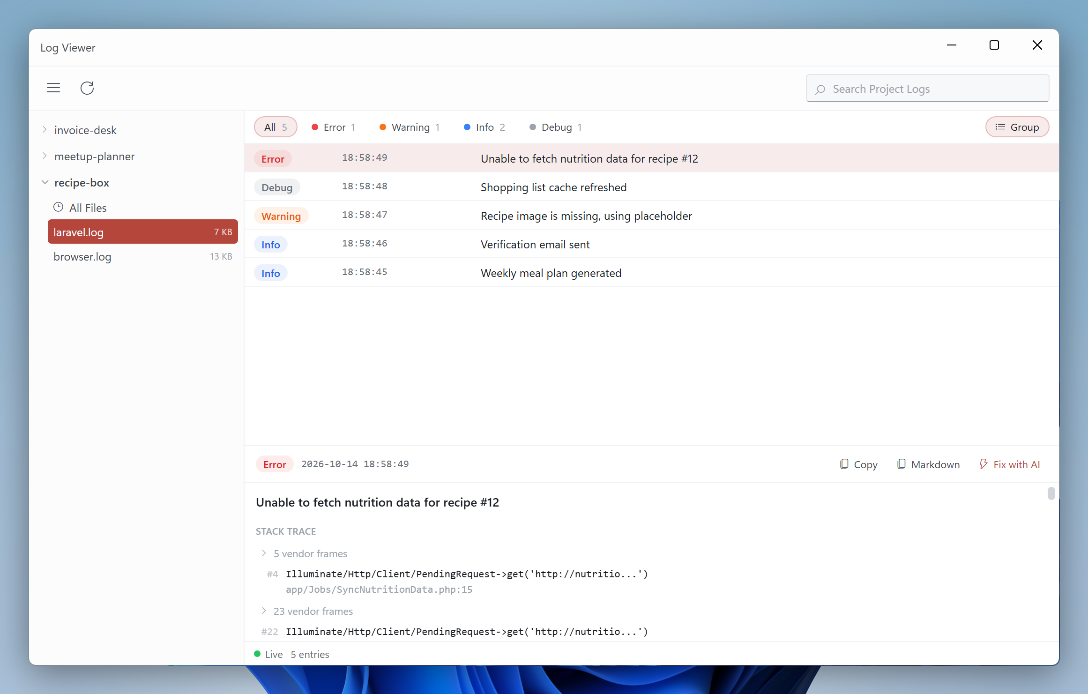Image resolution: width=1088 pixels, height=694 pixels.
Task: Expand the 5 vendor frames group
Action: tap(264, 553)
